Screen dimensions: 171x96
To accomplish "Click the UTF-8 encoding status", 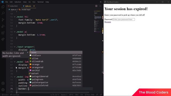I will point(71,95).
